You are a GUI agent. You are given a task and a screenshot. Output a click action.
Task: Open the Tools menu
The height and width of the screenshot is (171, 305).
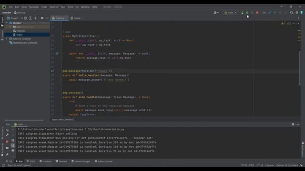pos(70,7)
